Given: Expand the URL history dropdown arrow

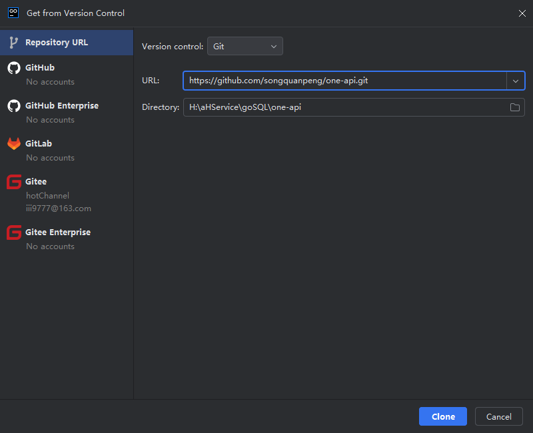Looking at the screenshot, I should (515, 81).
